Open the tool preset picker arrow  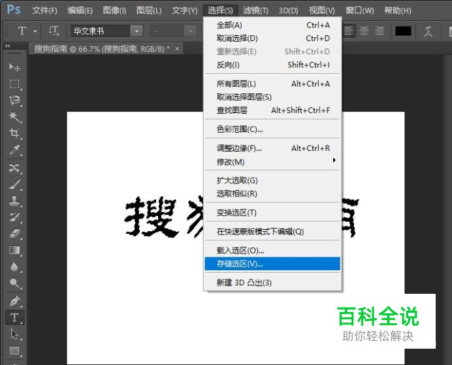[x=35, y=31]
